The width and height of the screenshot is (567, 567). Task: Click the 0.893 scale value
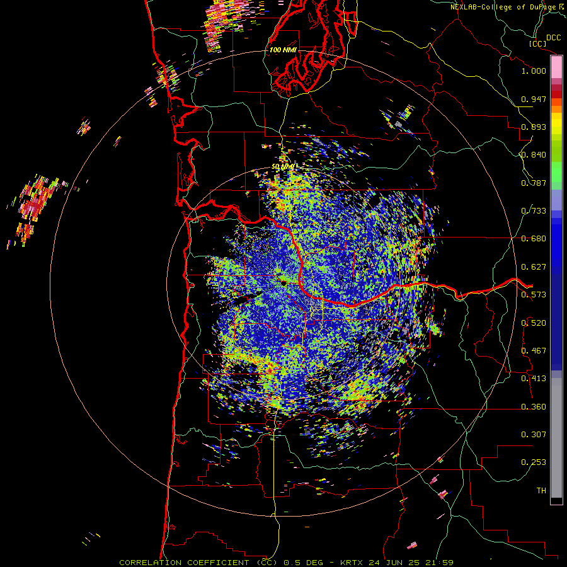(534, 127)
